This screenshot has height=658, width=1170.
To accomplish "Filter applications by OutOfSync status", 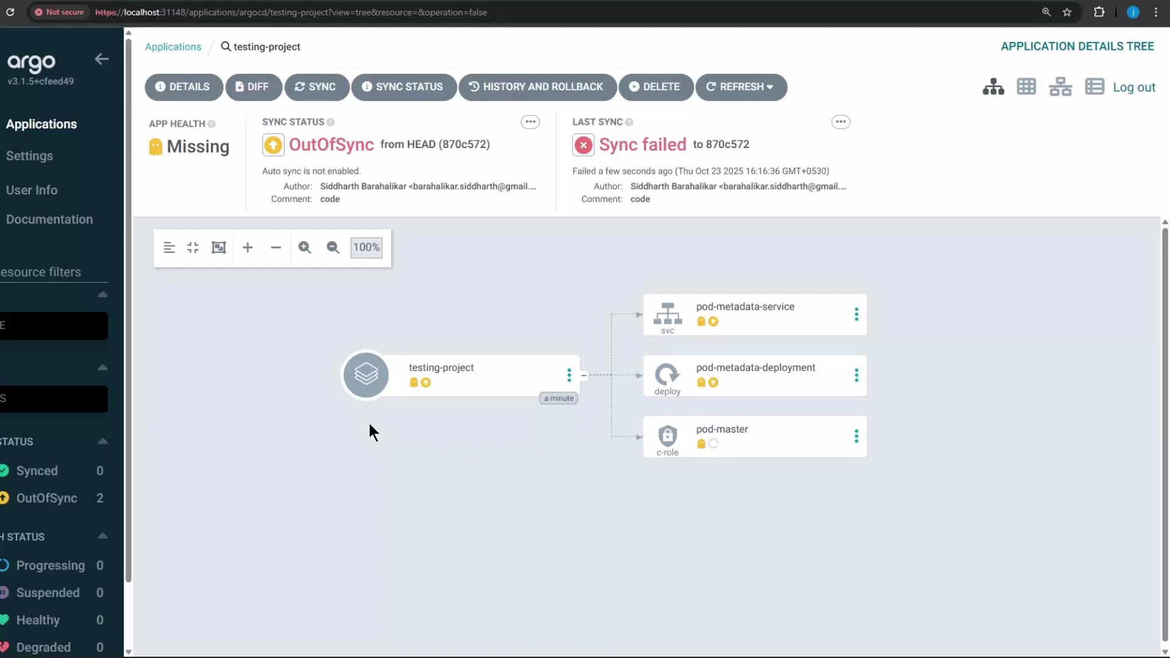I will 46,498.
